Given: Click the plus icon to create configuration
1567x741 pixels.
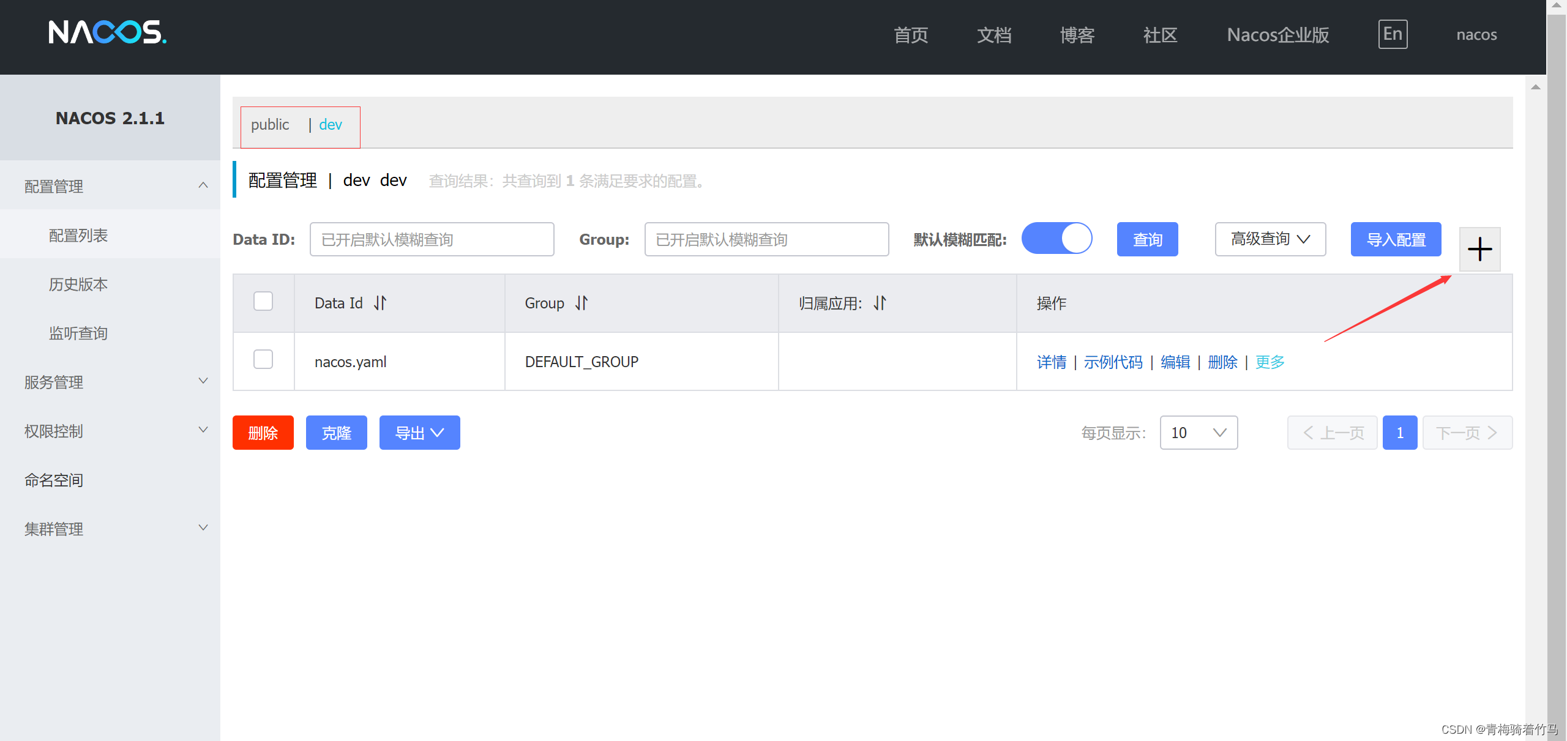Looking at the screenshot, I should (1479, 249).
